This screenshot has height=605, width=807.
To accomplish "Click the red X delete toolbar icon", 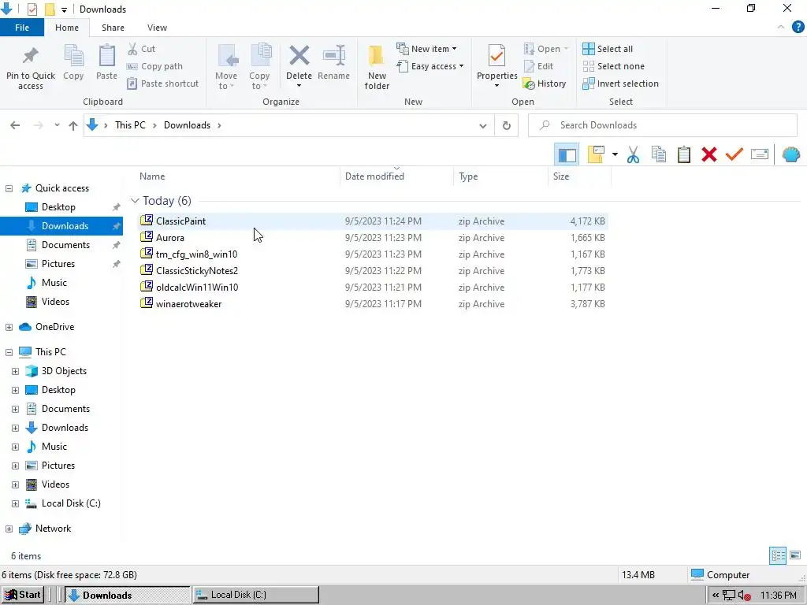I will click(x=708, y=154).
